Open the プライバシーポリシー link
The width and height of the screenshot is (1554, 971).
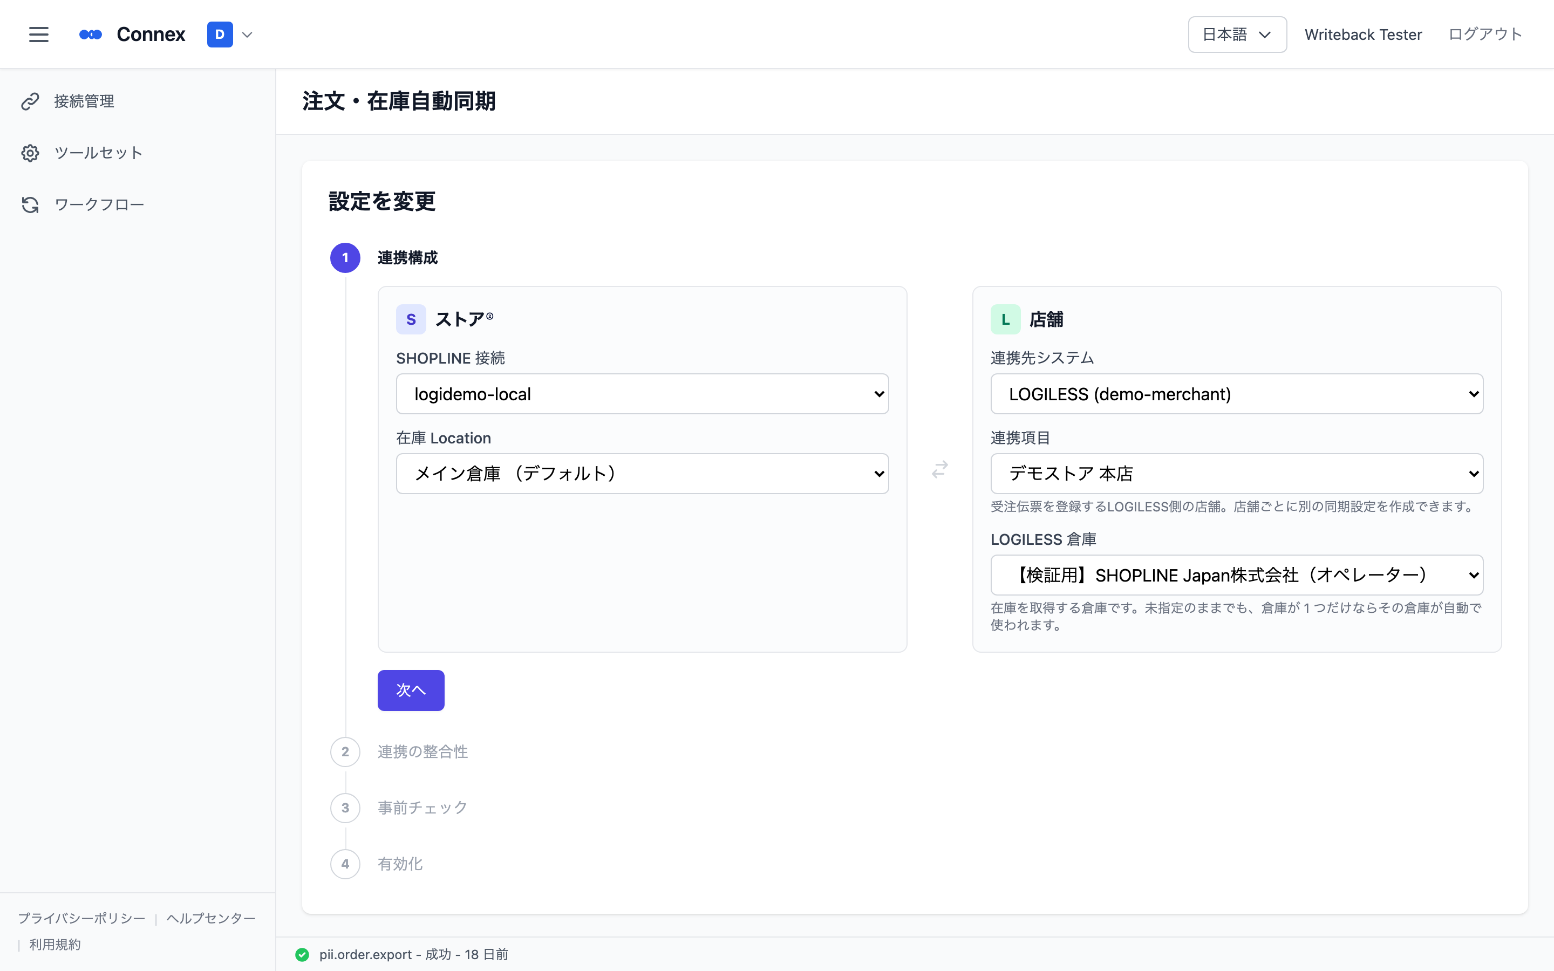coord(81,918)
